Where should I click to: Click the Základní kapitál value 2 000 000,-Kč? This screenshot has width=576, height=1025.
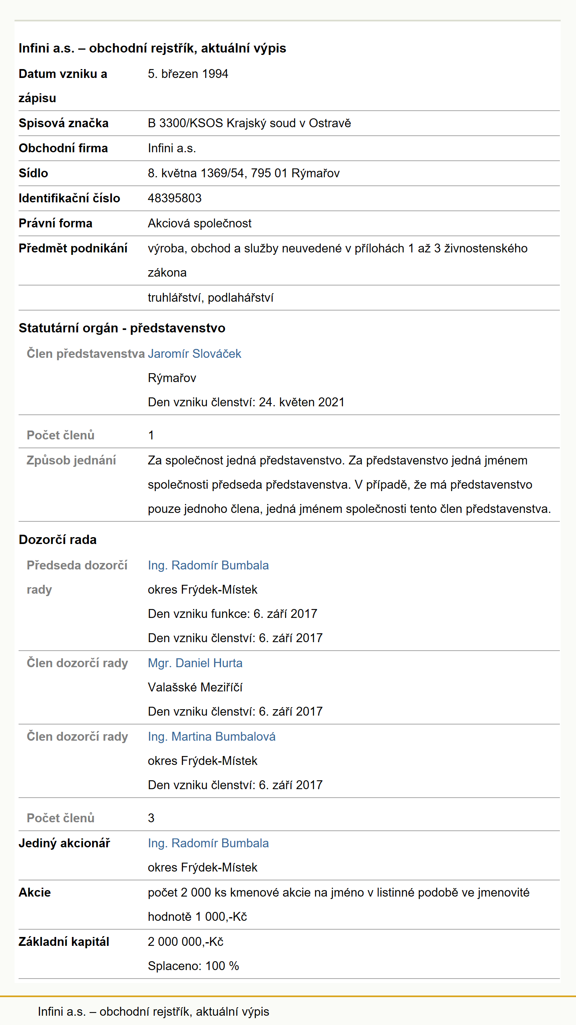tap(185, 942)
